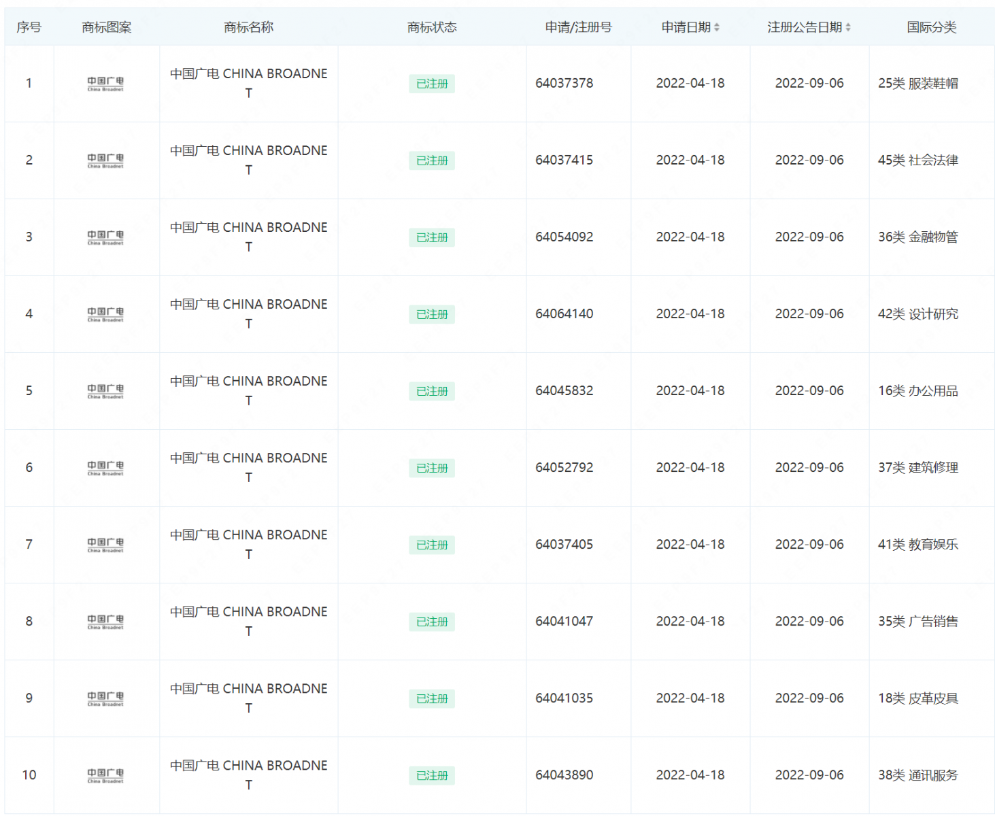Select registration number 64045832
Screen dimensions: 995x816
[x=564, y=390]
